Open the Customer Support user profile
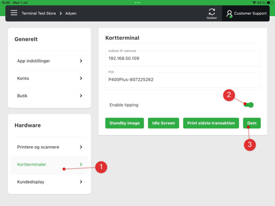This screenshot has width=275, height=206. click(x=246, y=14)
